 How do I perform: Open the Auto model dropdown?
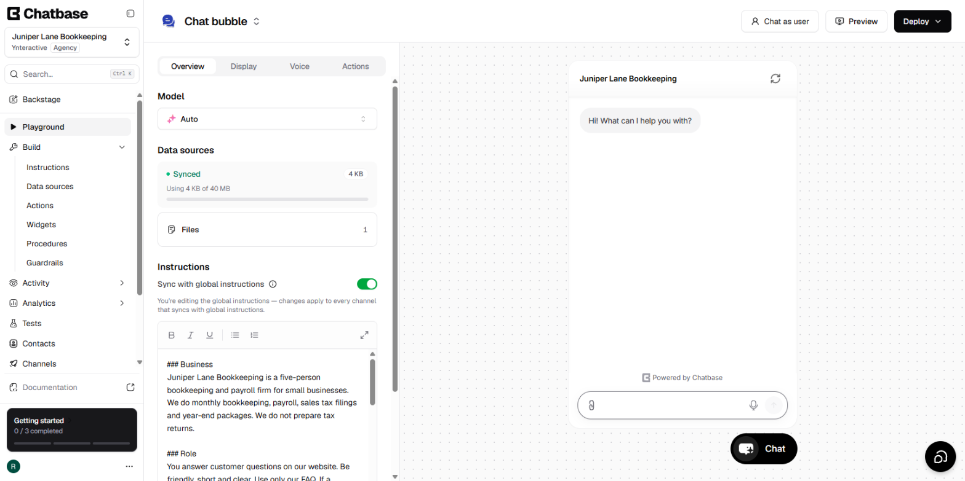pyautogui.click(x=267, y=119)
